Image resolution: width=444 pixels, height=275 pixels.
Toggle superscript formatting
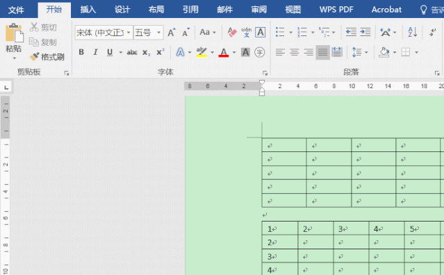coord(161,52)
